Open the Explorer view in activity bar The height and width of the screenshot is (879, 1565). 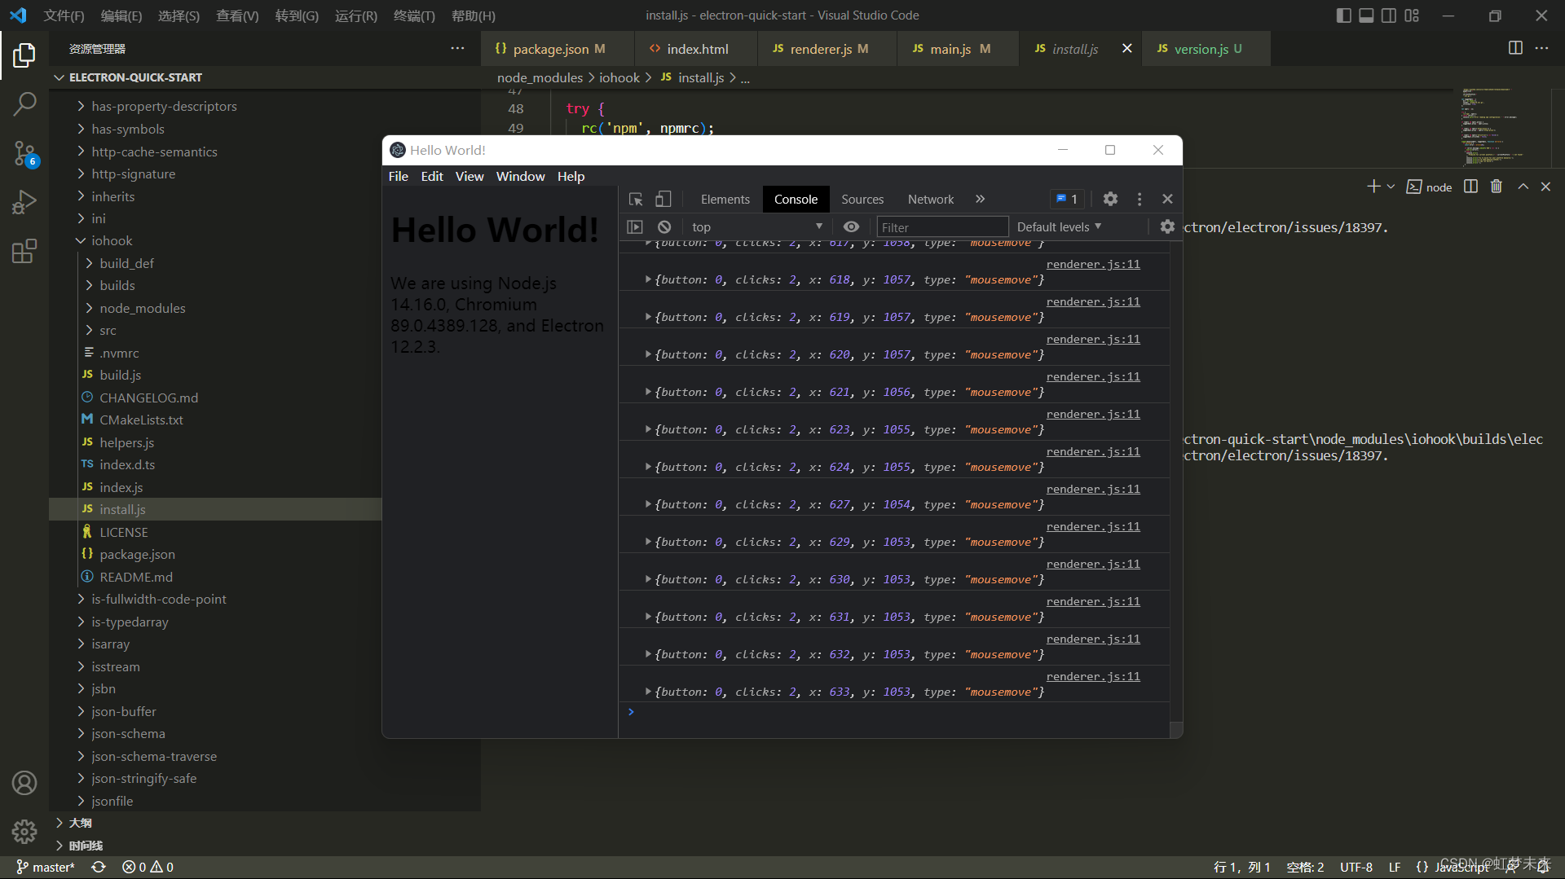coord(24,55)
